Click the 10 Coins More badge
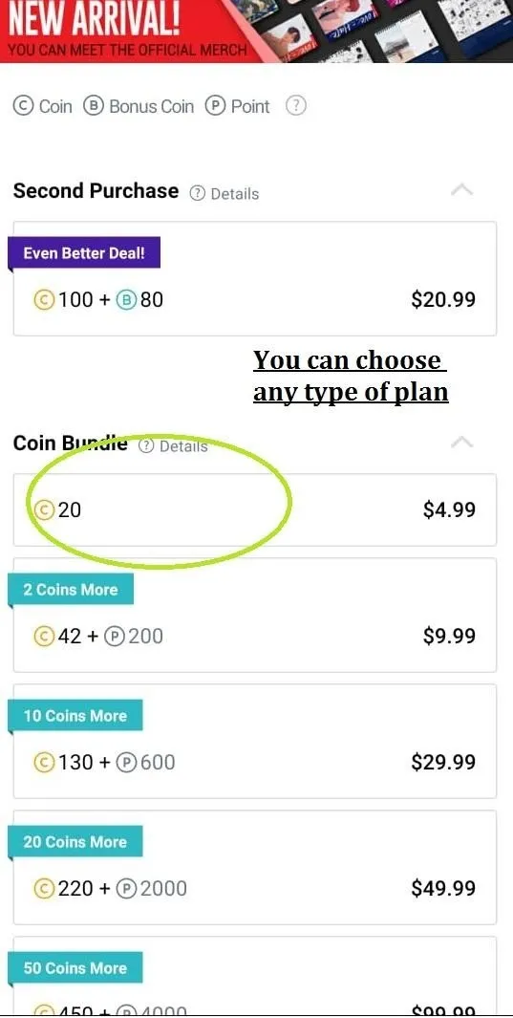 [75, 715]
